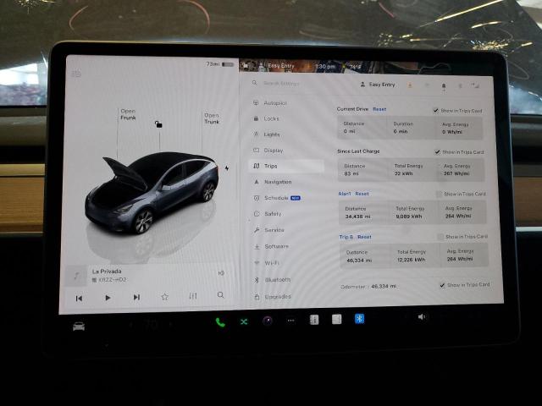This screenshot has height=406, width=542.
Task: Tap the padlock icon above the car
Action: tap(158, 124)
